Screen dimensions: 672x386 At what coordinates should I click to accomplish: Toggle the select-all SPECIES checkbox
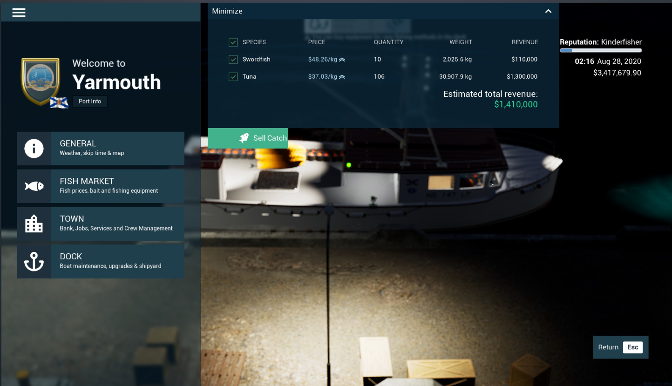pos(233,42)
